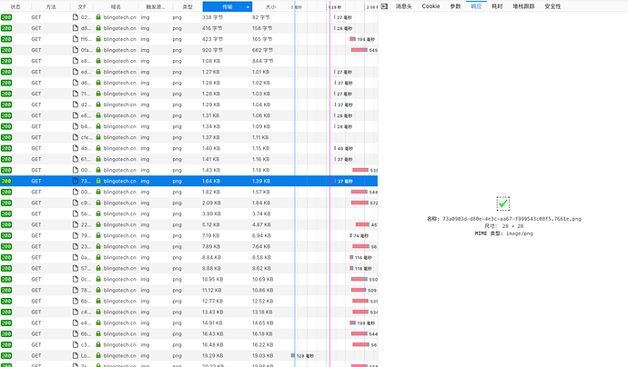This screenshot has width=628, height=367.
Task: Click the green checkmark image preview
Action: click(503, 203)
